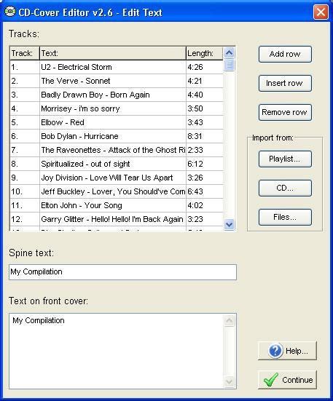The height and width of the screenshot is (401, 333).
Task: Click length cell '2:33'
Action: point(205,150)
